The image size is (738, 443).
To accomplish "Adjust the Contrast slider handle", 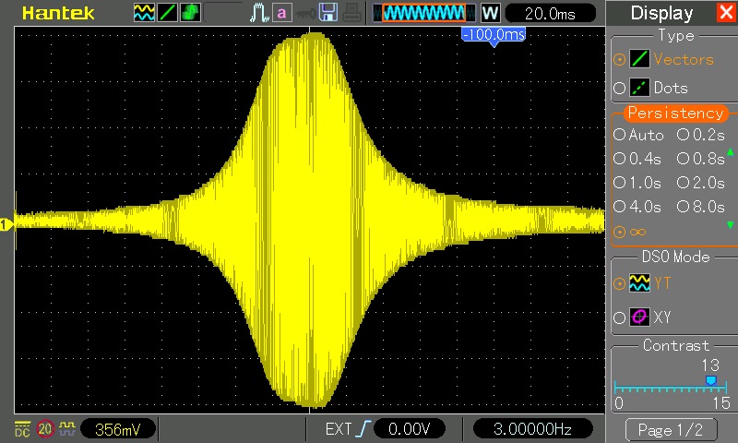I will tap(709, 380).
